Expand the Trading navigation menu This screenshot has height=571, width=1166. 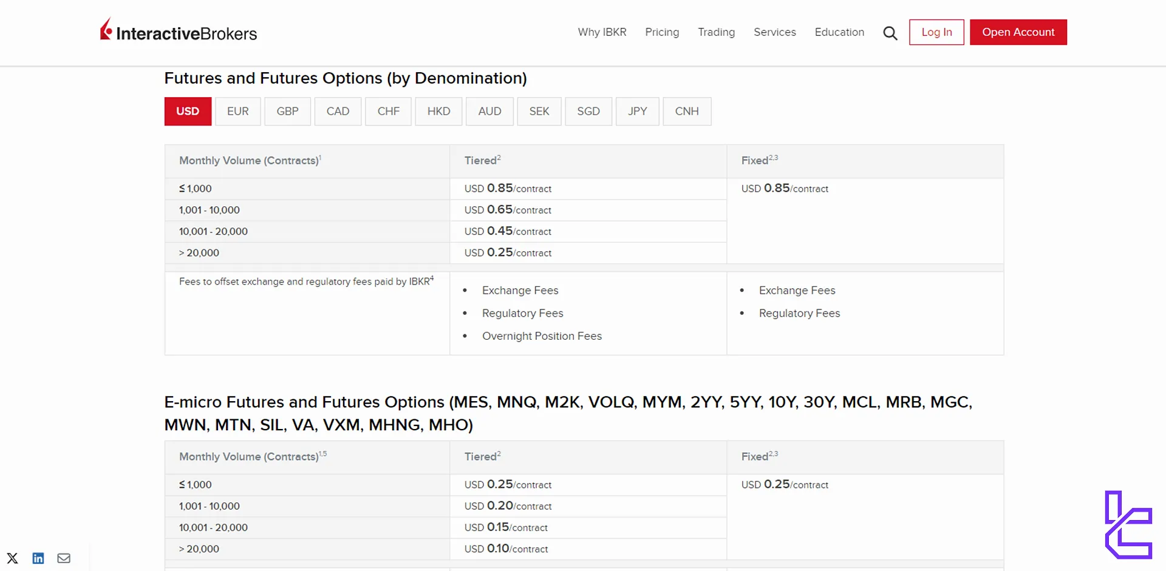[x=716, y=32]
